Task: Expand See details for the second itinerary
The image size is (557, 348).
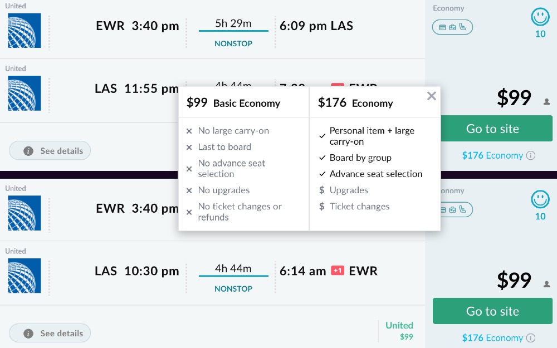Action: 50,334
